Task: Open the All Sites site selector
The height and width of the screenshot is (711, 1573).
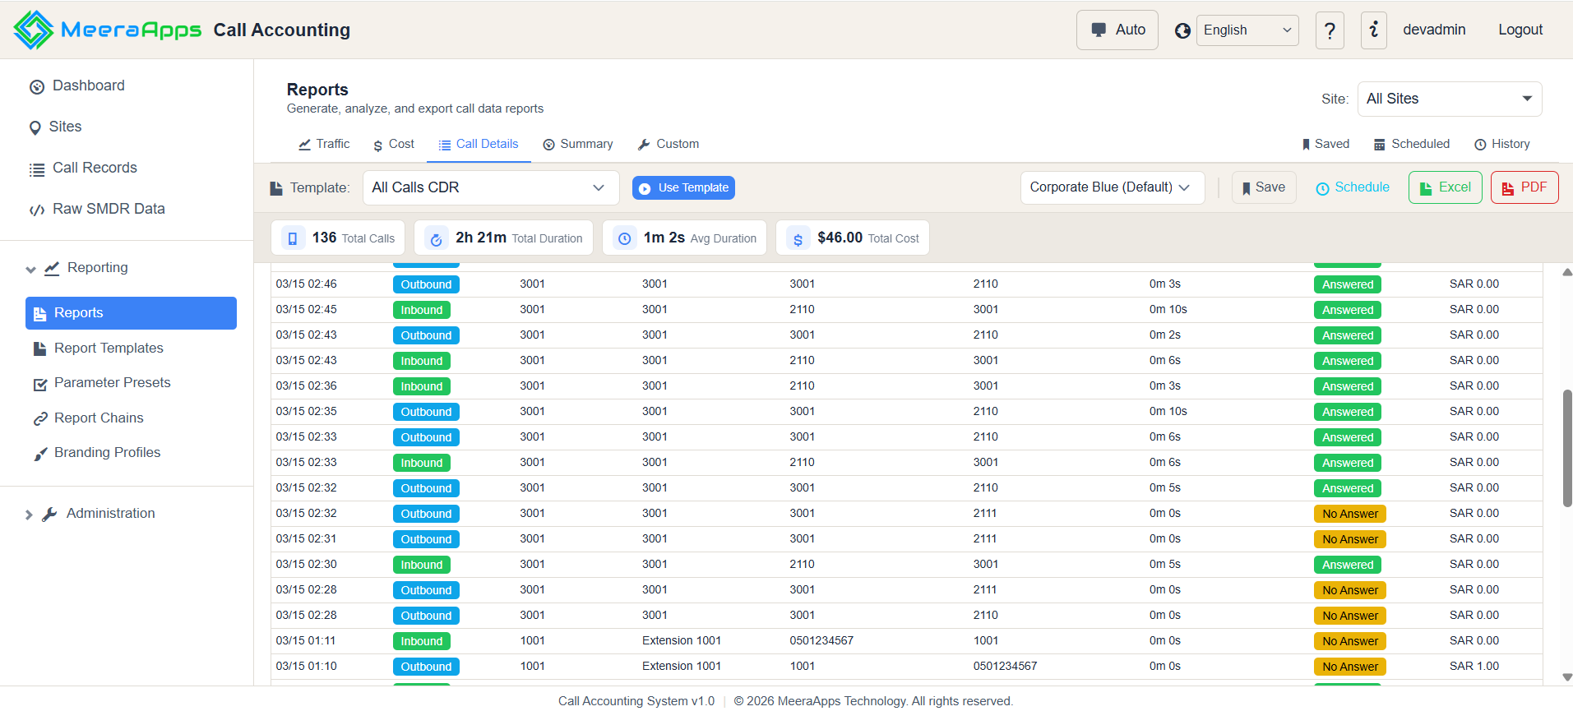Action: (x=1448, y=99)
